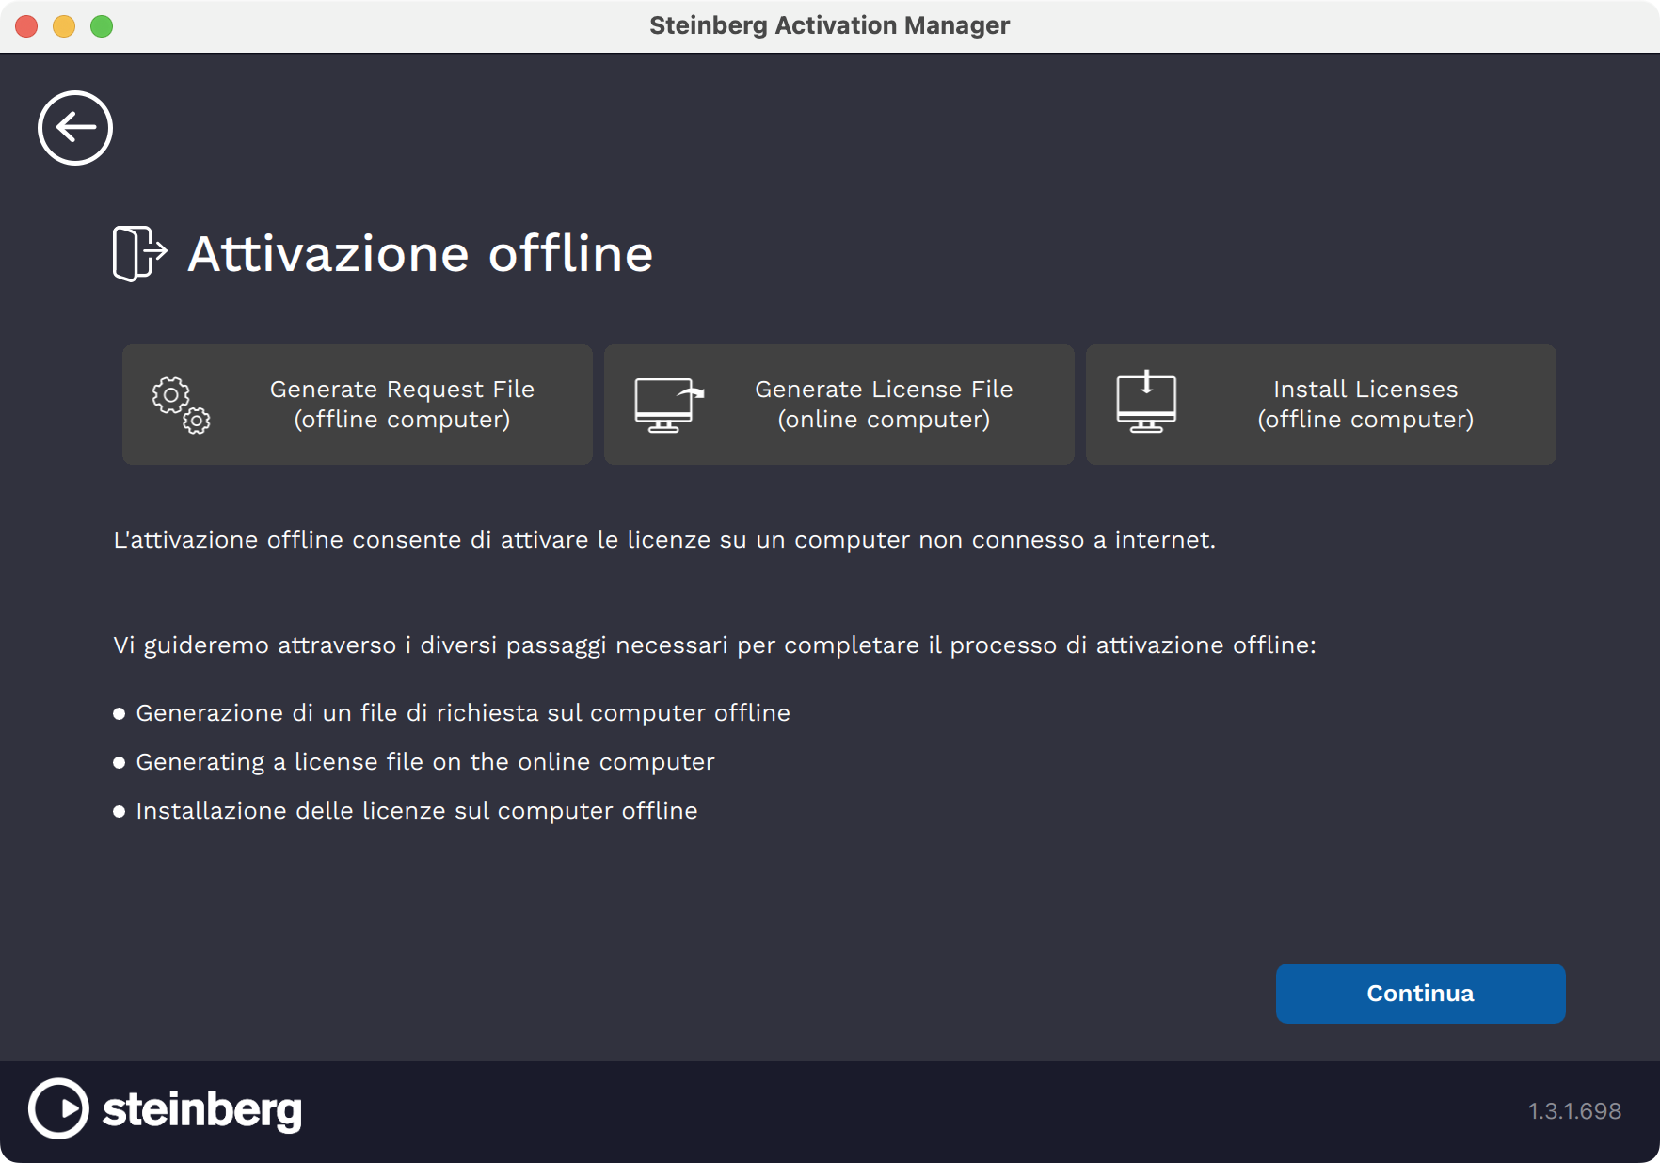
Task: Close the Activation Manager window
Action: pyautogui.click(x=26, y=26)
